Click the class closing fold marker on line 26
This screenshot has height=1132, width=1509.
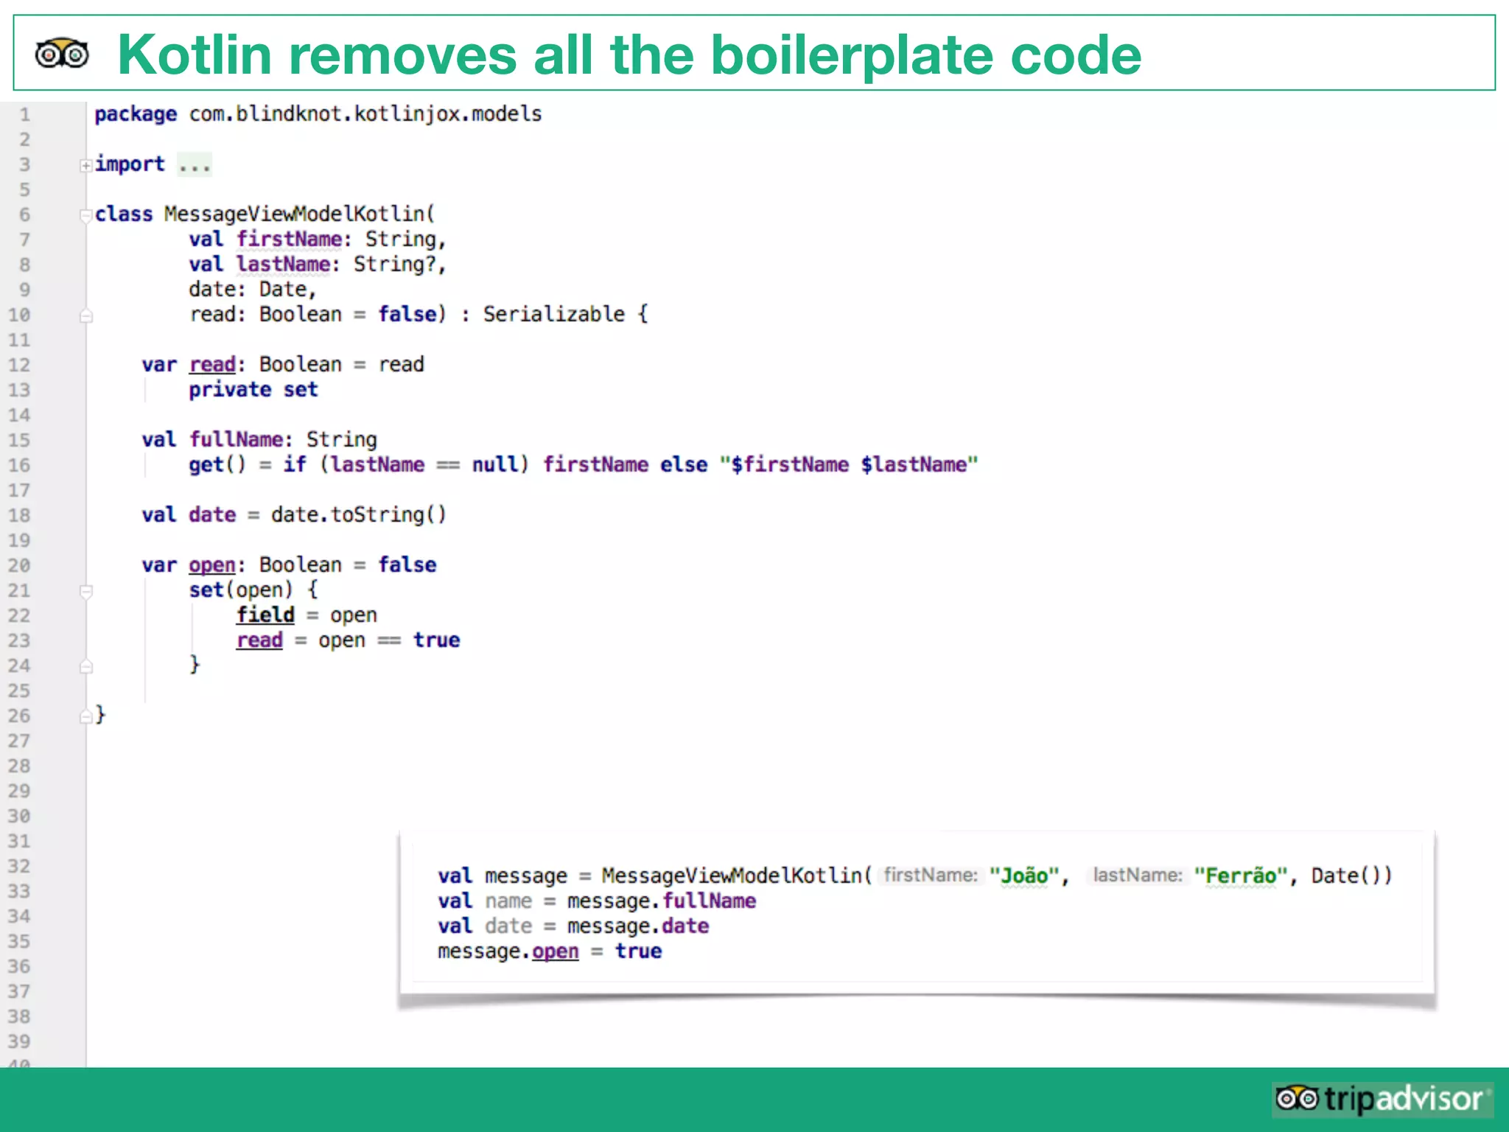tap(86, 716)
